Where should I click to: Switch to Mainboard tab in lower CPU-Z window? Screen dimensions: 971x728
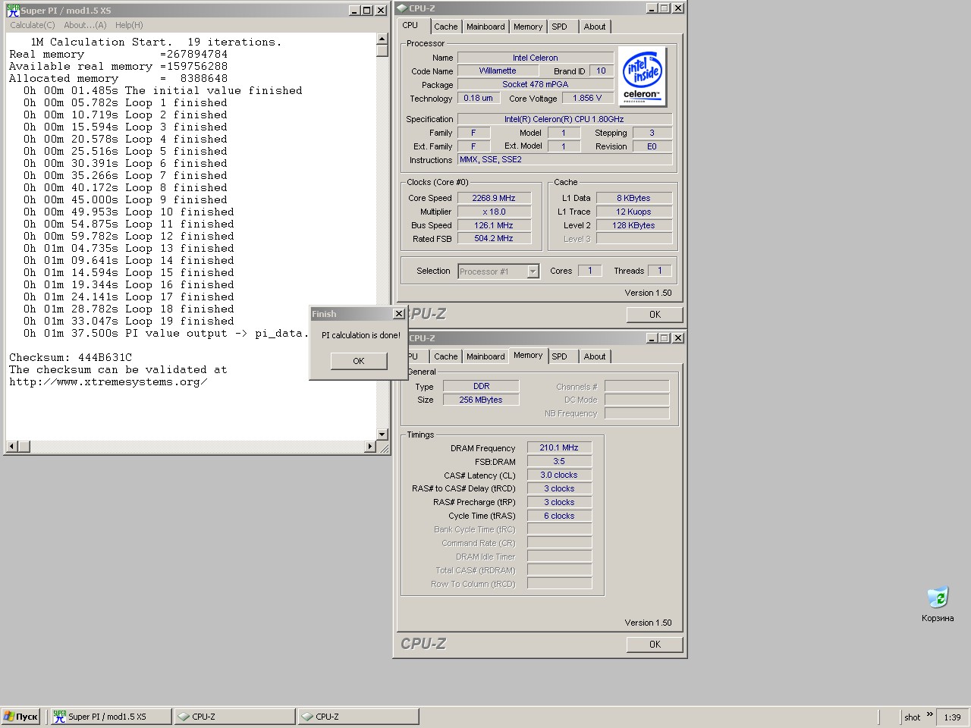485,356
